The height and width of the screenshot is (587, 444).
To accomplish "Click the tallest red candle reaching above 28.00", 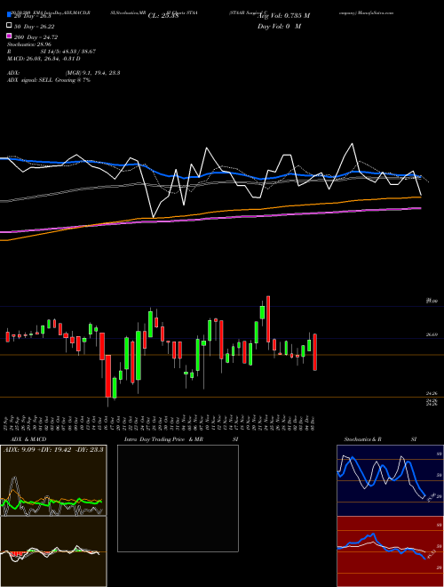I will click(268, 319).
